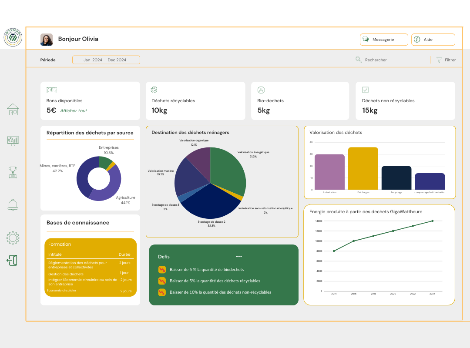The width and height of the screenshot is (470, 348).
Task: Open the Période date range selector
Action: tap(106, 60)
